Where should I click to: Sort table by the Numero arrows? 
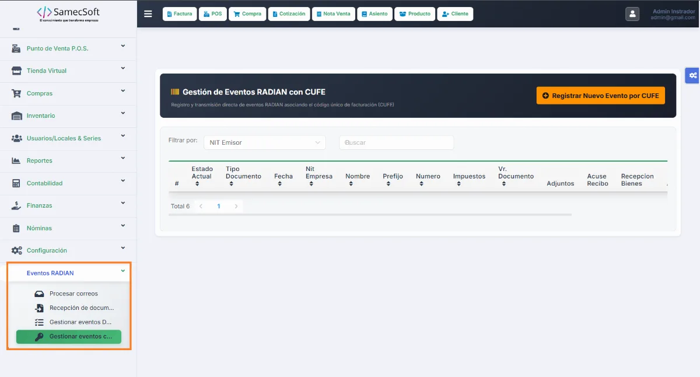click(x=421, y=184)
